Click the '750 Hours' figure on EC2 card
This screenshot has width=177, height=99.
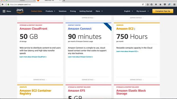(132, 37)
